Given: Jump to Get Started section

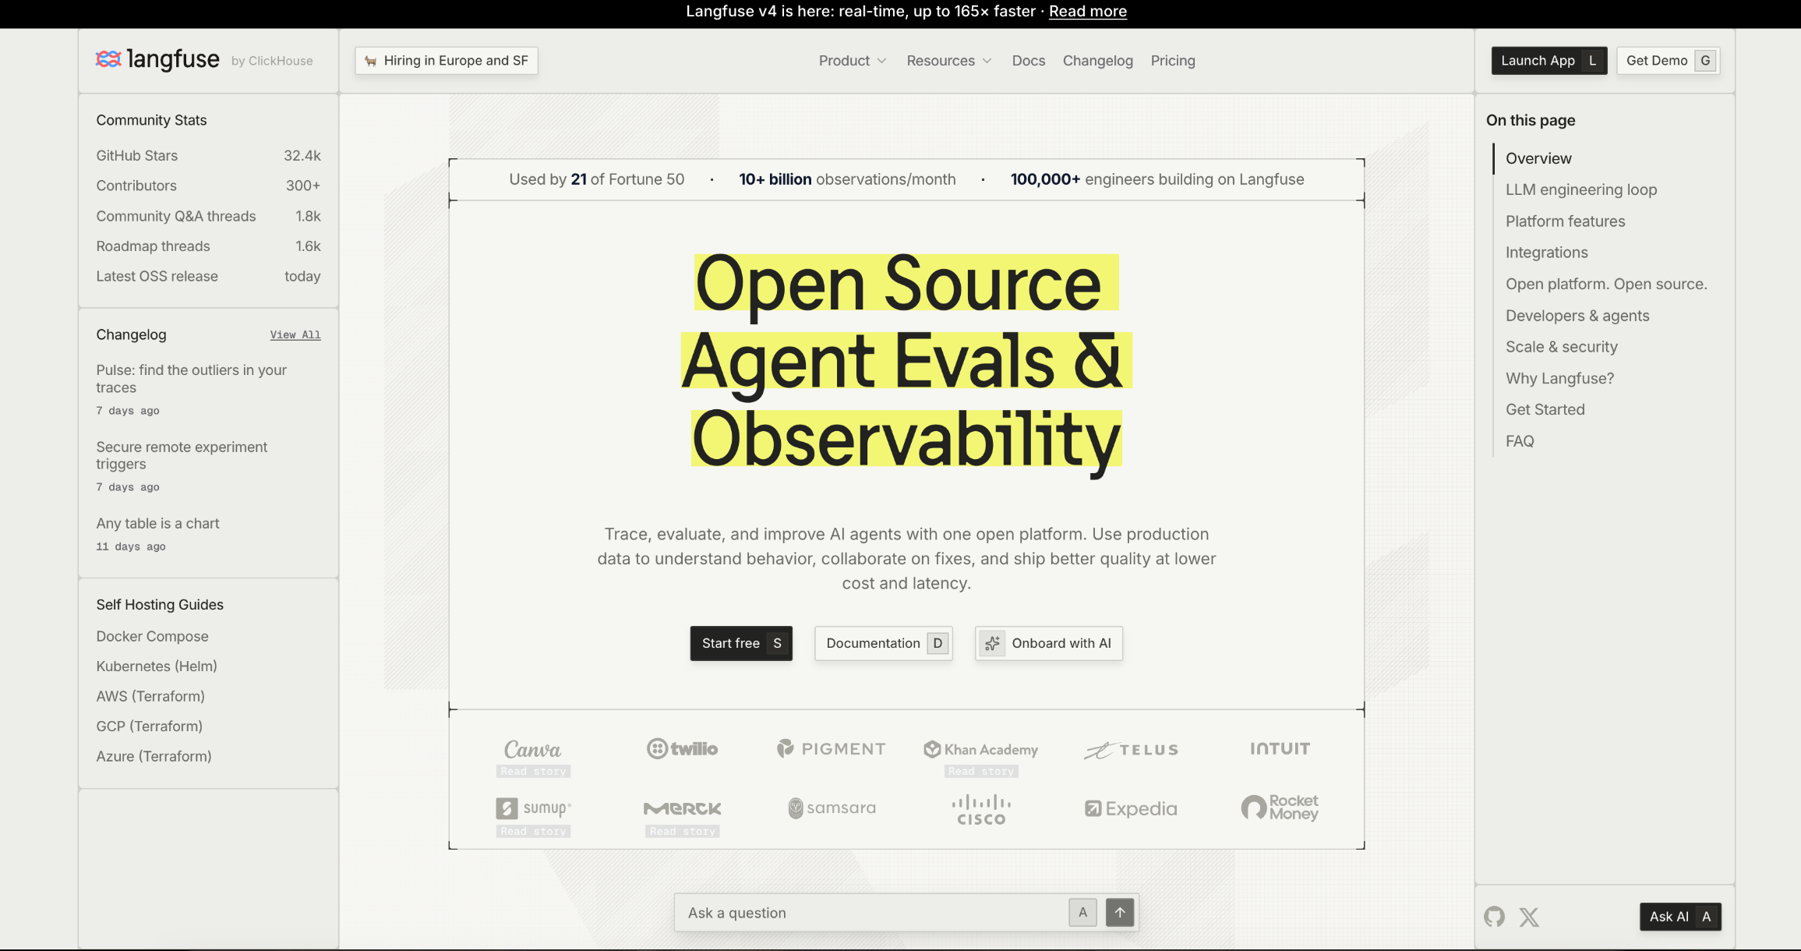Looking at the screenshot, I should (1545, 409).
